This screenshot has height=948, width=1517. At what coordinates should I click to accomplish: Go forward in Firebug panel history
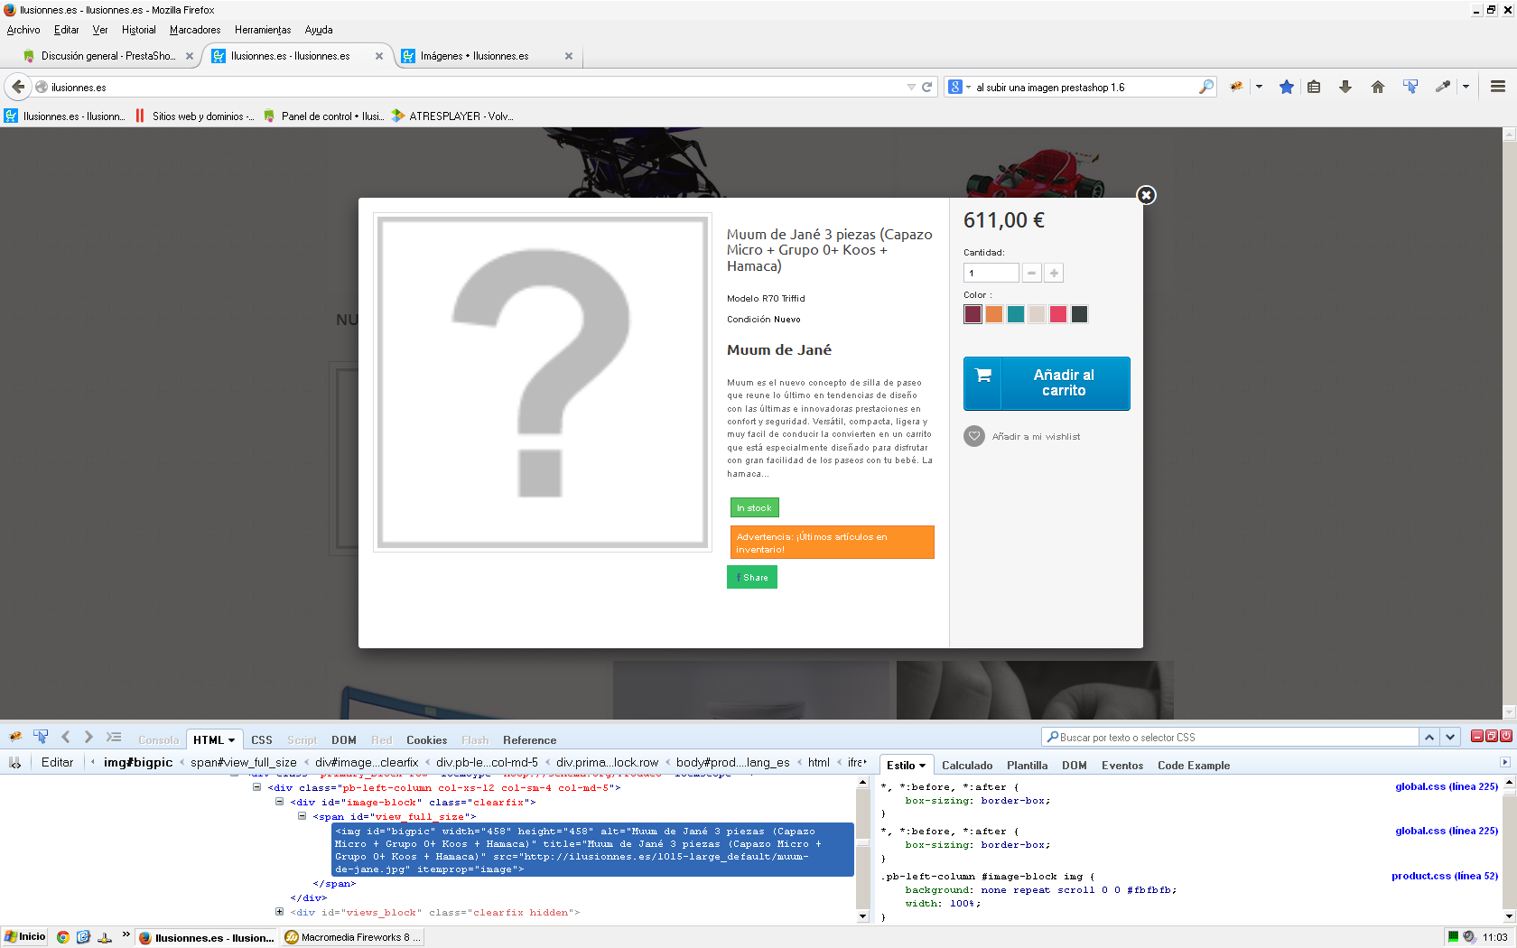pyautogui.click(x=88, y=737)
